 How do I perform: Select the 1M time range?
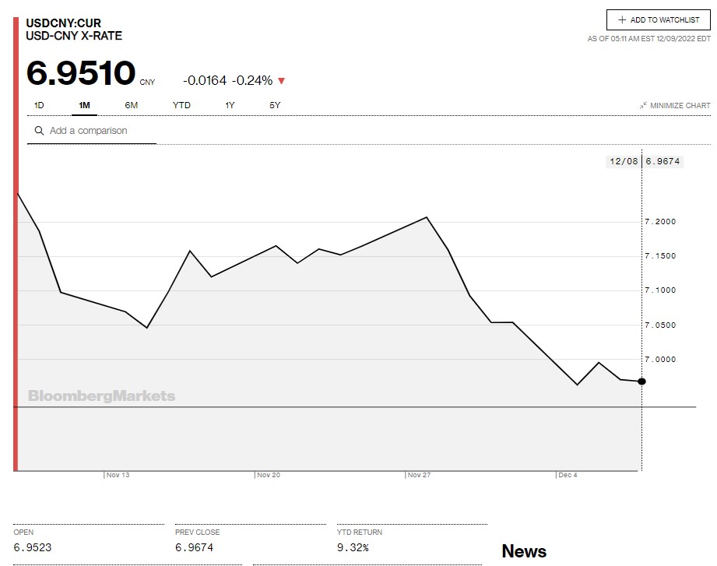coord(85,105)
